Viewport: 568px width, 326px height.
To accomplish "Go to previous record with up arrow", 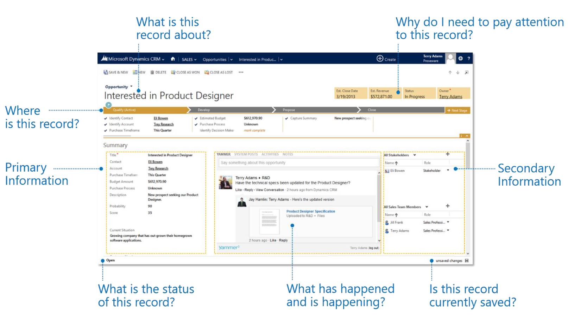I will click(x=450, y=72).
